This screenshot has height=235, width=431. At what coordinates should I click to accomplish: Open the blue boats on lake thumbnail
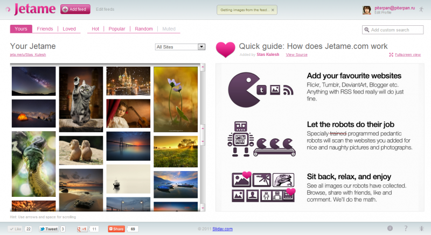click(176, 184)
